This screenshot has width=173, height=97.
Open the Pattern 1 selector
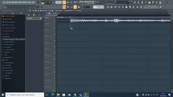pyautogui.click(x=99, y=7)
